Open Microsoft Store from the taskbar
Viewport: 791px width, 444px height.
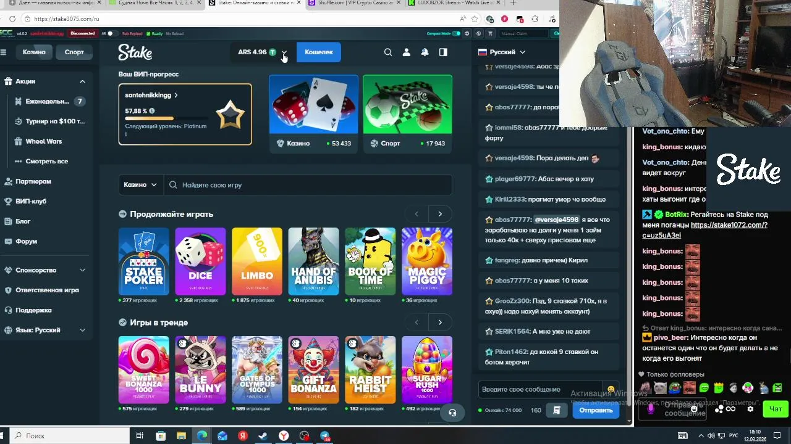(161, 436)
